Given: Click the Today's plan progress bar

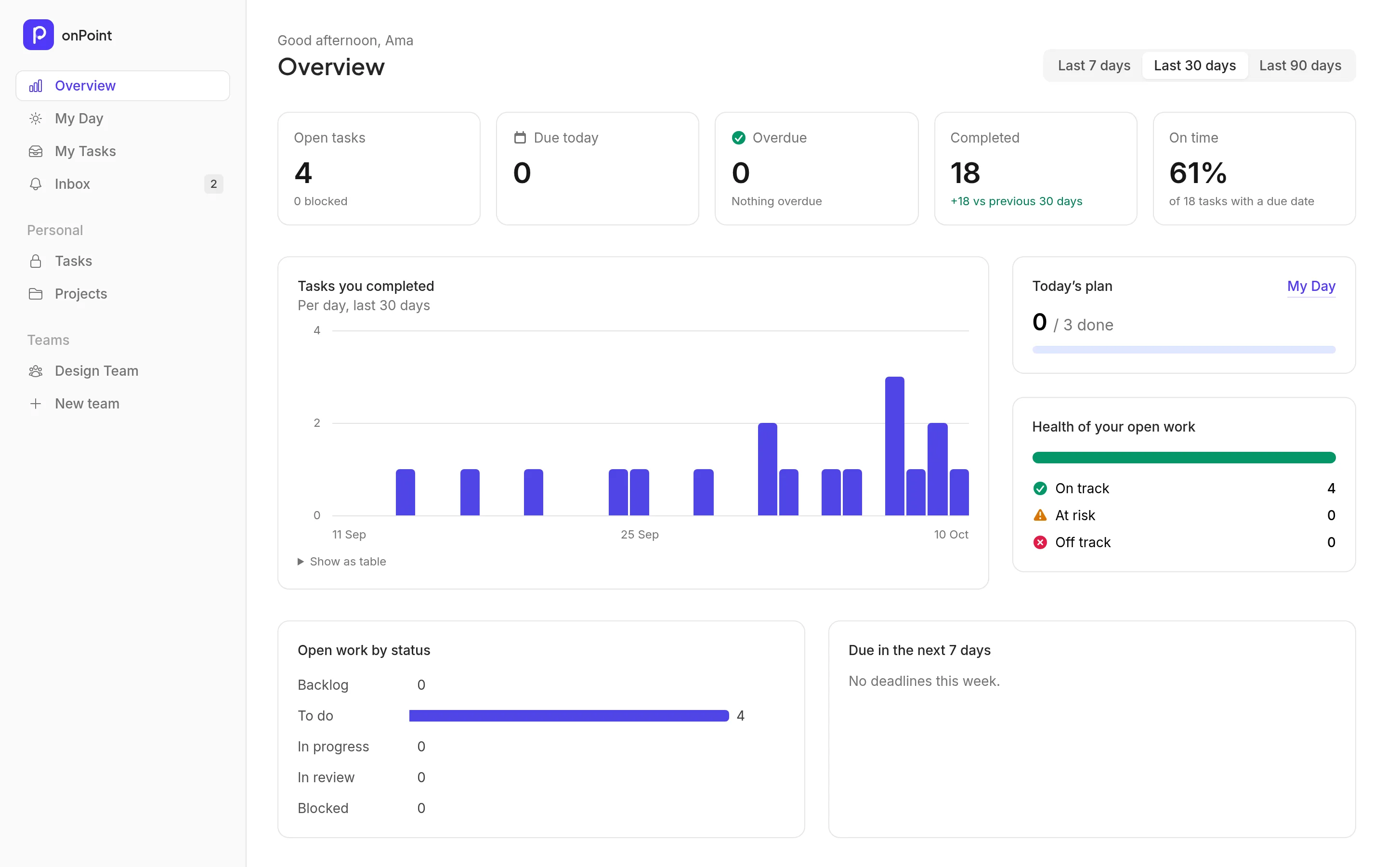Looking at the screenshot, I should coord(1184,350).
